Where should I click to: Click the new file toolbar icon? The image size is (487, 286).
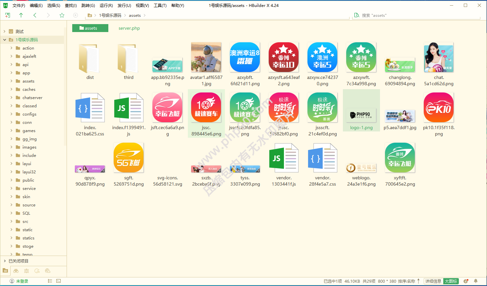coord(8,15)
